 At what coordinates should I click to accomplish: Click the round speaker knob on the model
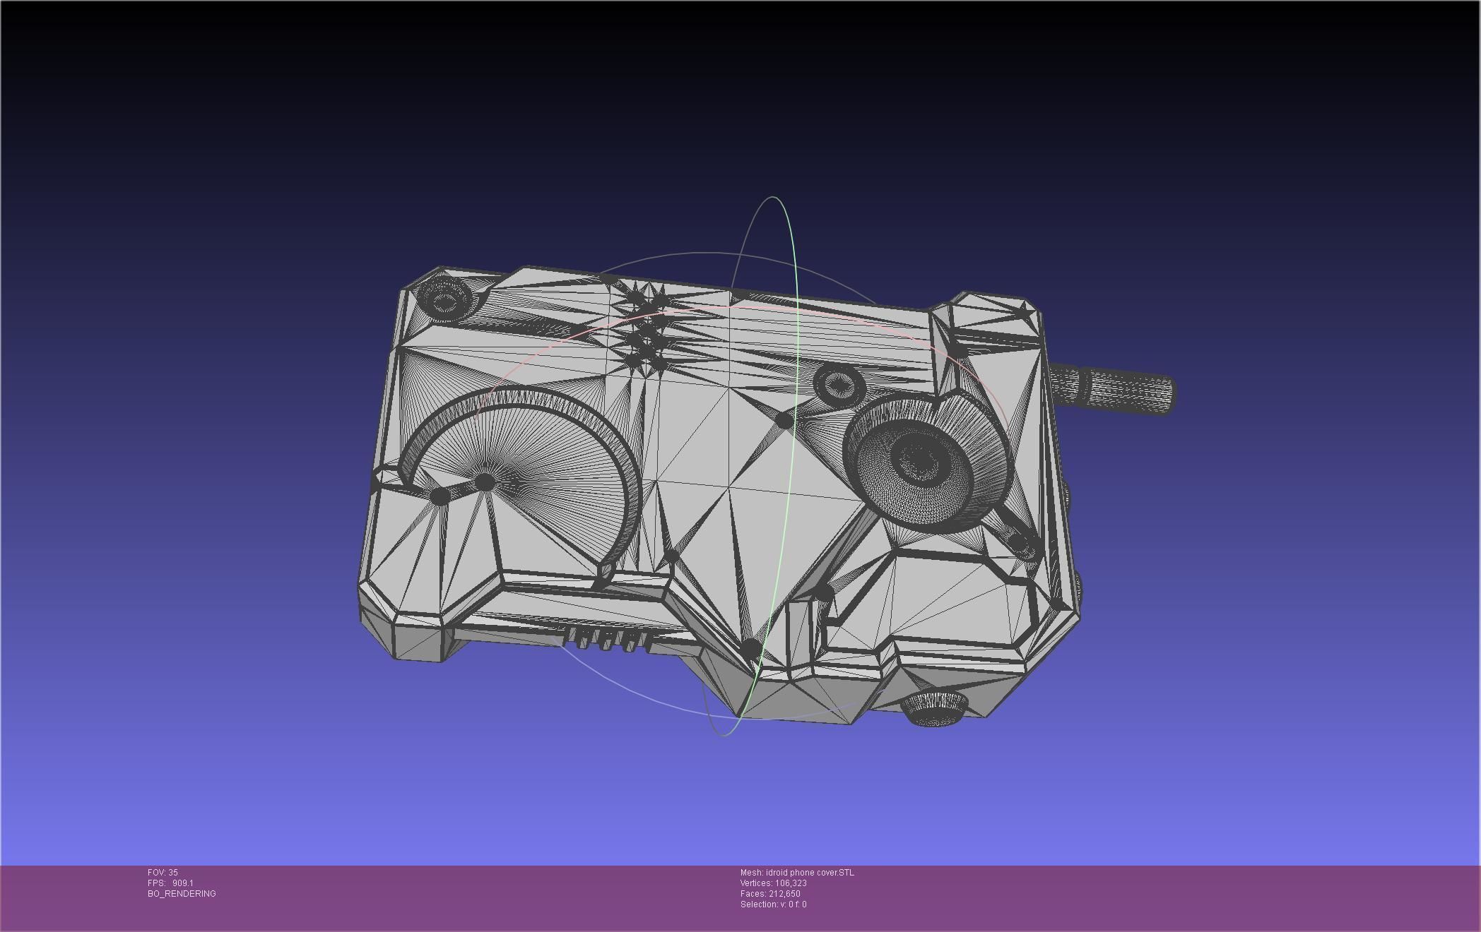[919, 462]
